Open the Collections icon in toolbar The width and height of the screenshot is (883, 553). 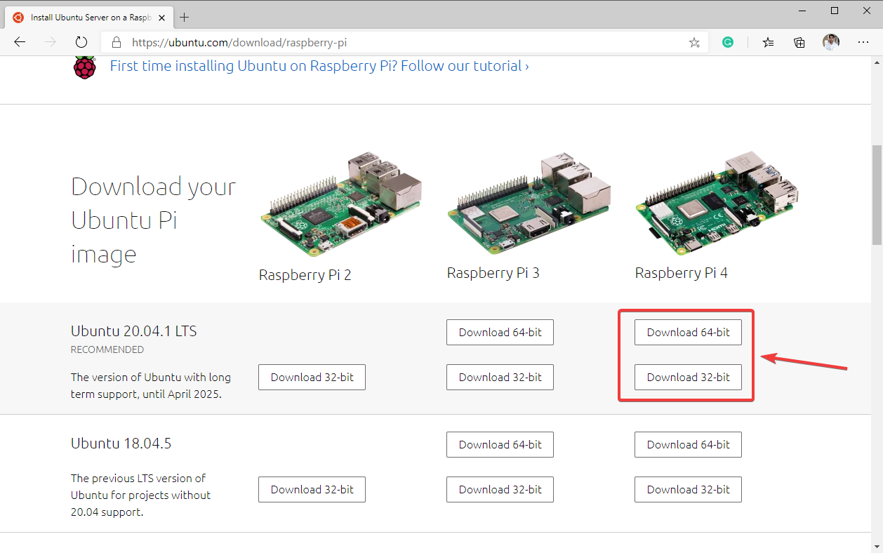[799, 42]
